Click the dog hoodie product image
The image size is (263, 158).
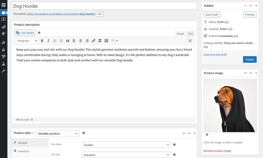[x=230, y=105]
